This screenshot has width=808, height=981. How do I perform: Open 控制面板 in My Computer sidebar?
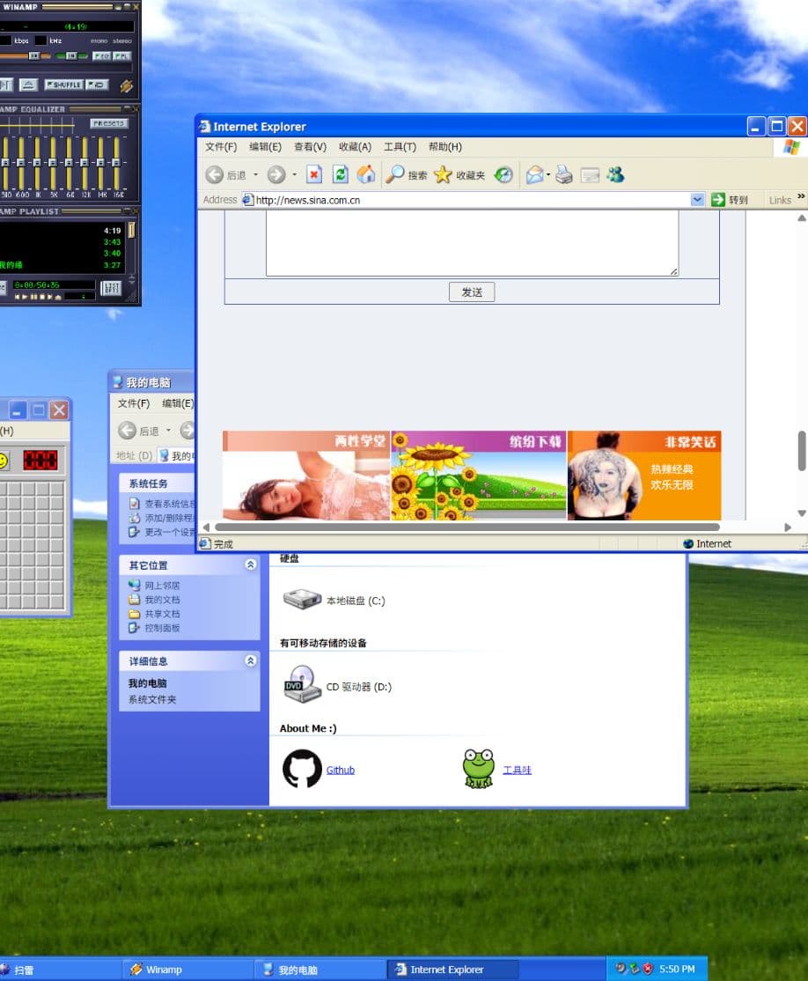click(155, 628)
